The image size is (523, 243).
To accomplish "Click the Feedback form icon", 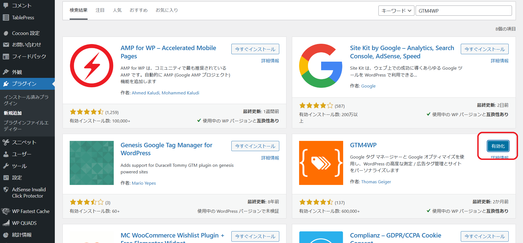I will click(x=6, y=56).
